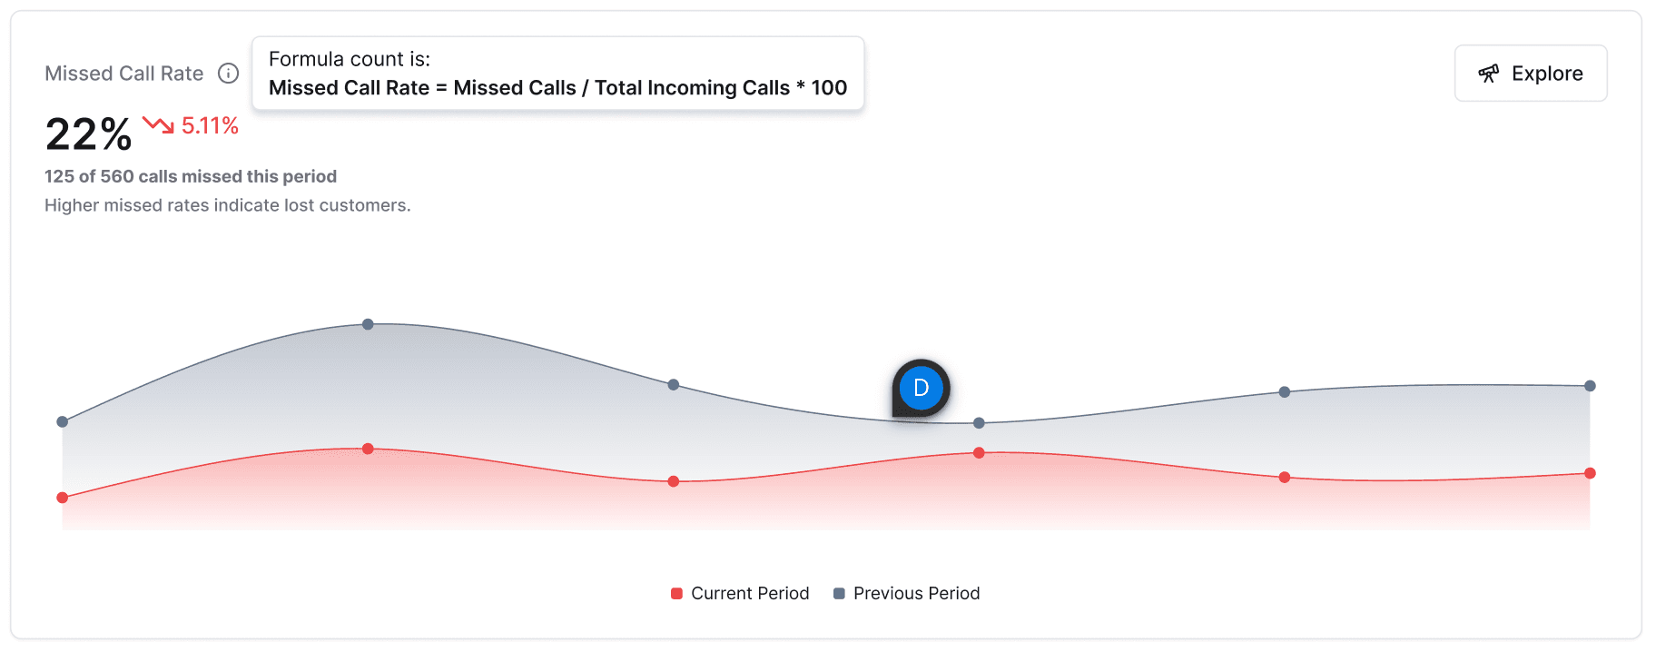Toggle the Previous Period legend label

pyautogui.click(x=916, y=593)
